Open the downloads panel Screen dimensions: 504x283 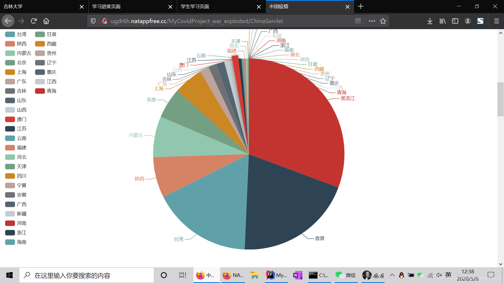pyautogui.click(x=430, y=21)
